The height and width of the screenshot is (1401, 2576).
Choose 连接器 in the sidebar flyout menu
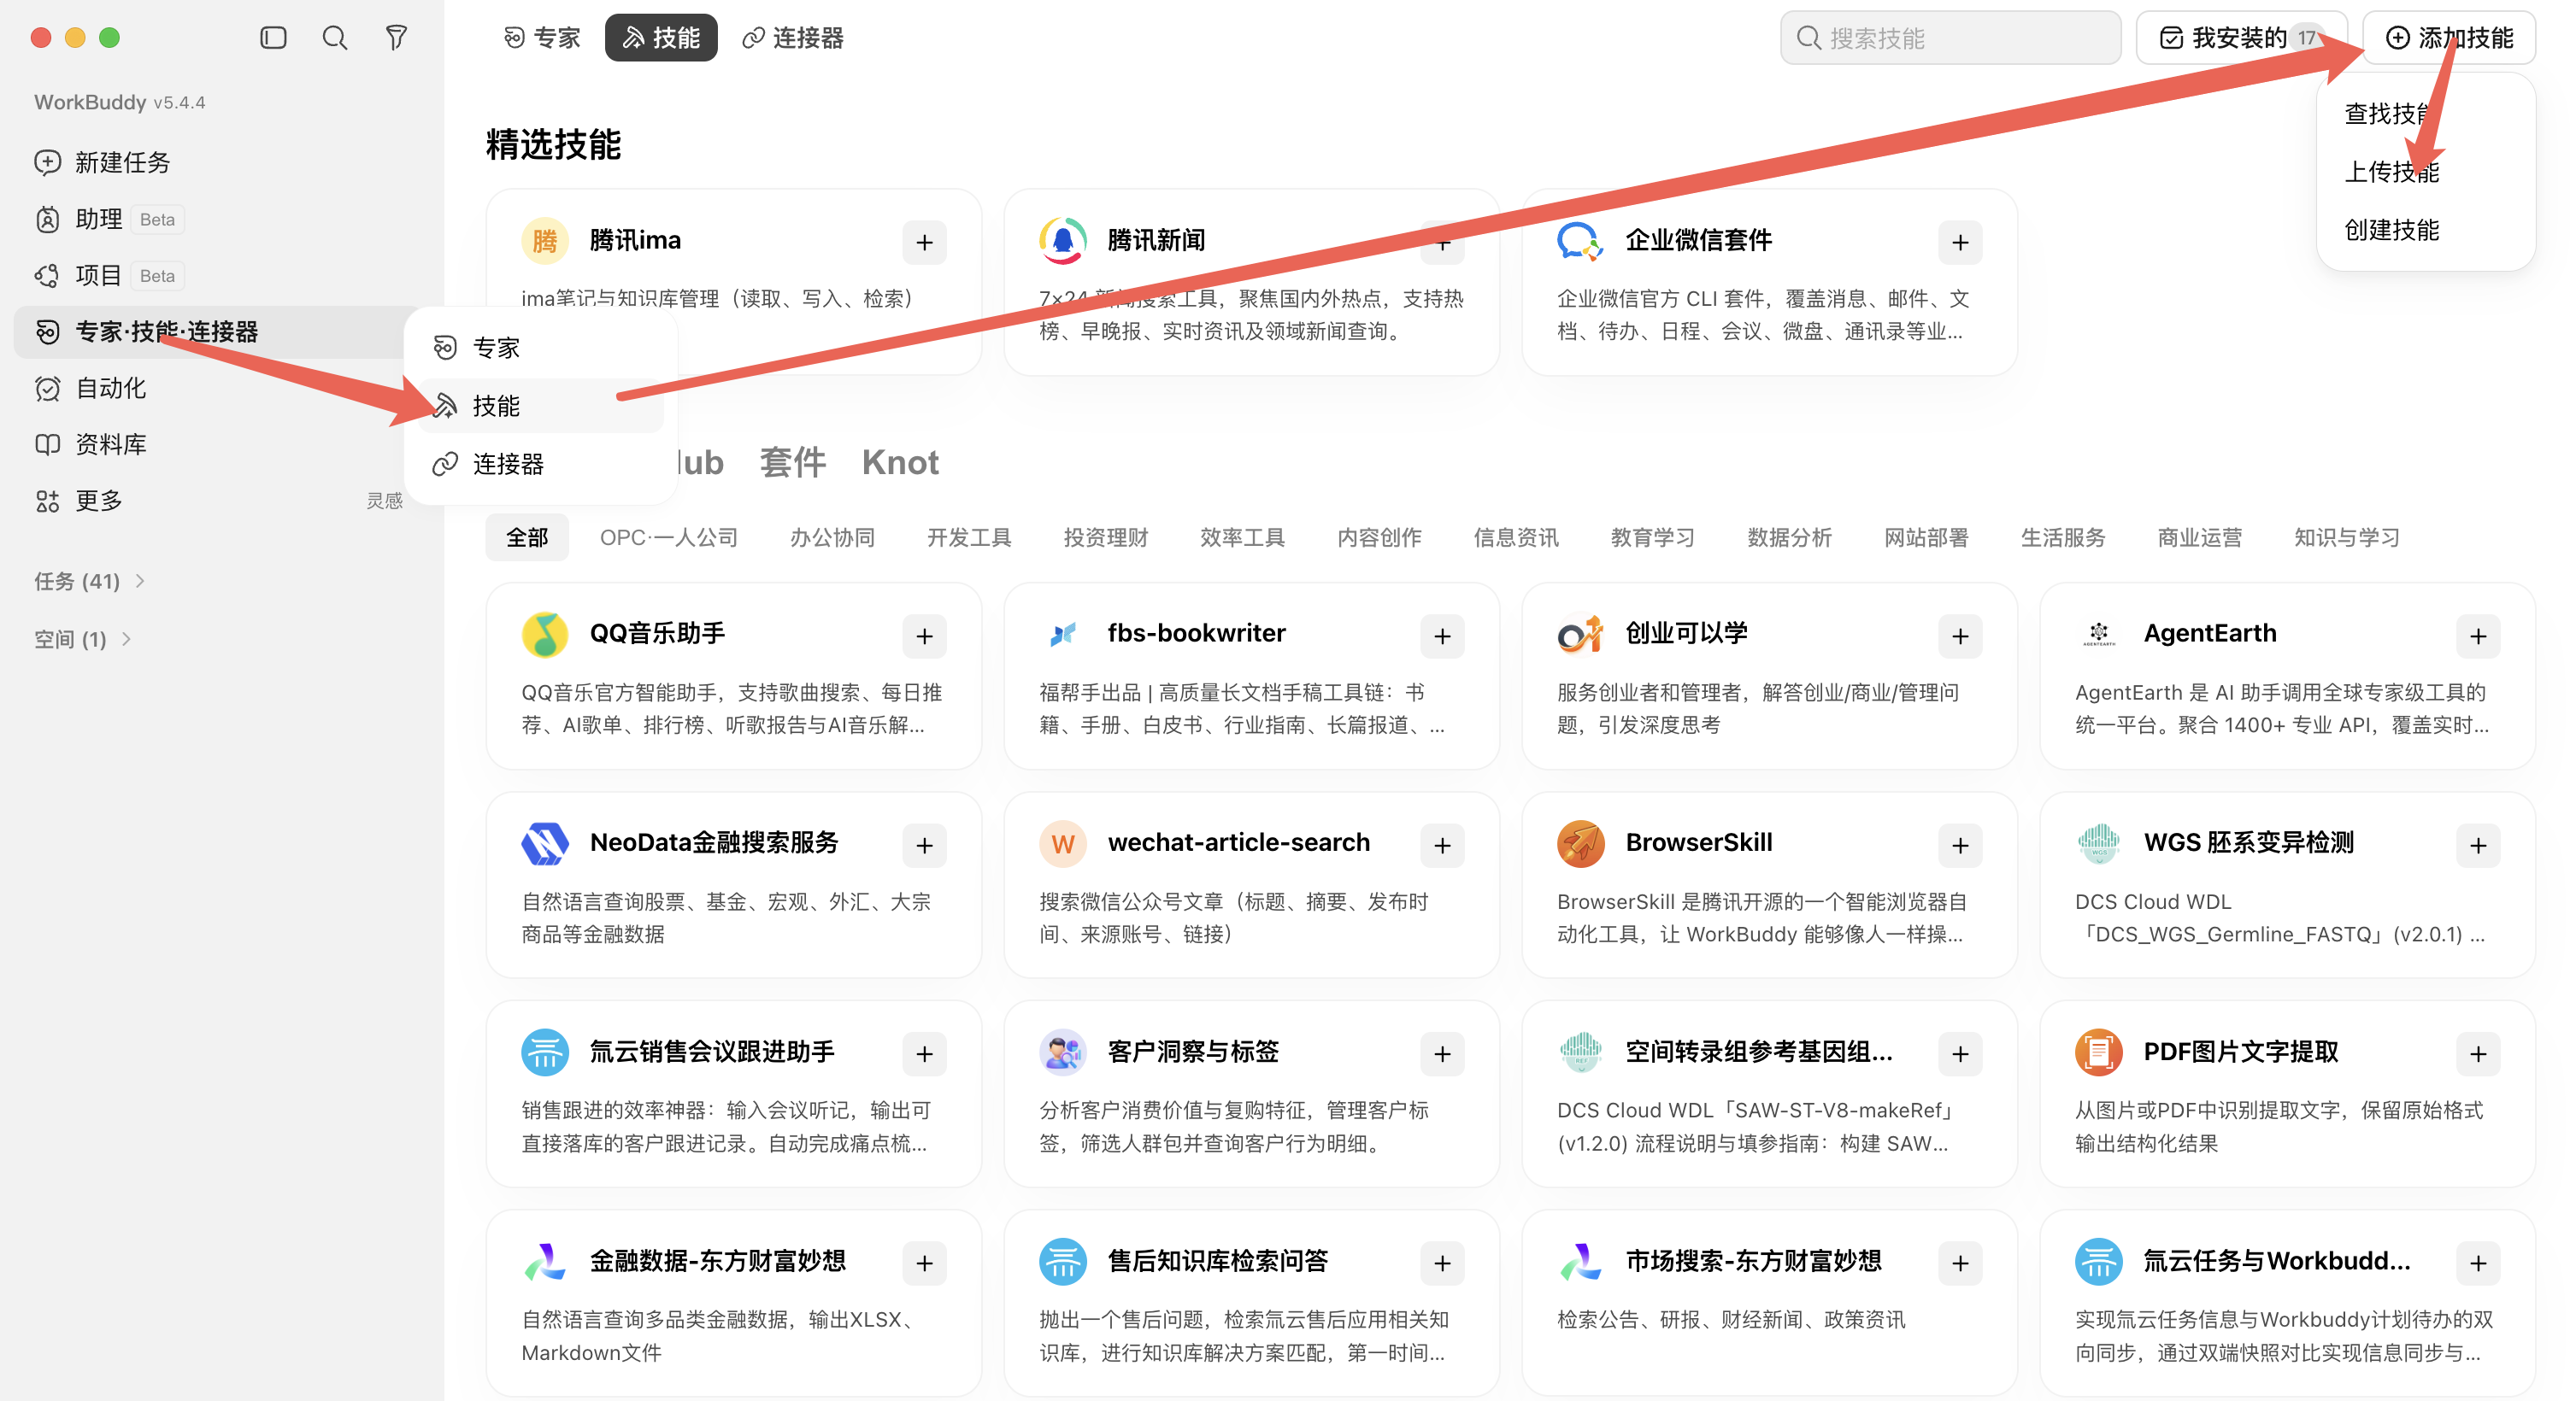coord(541,464)
